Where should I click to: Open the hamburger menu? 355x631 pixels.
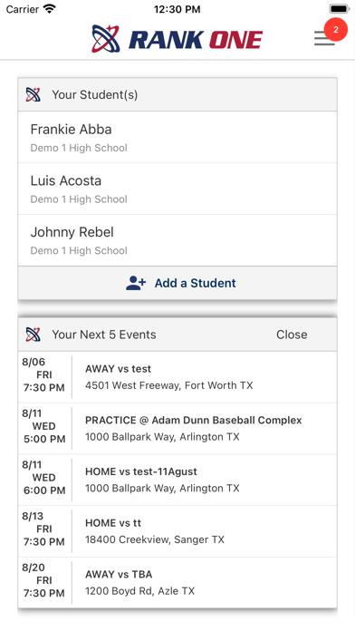(324, 38)
